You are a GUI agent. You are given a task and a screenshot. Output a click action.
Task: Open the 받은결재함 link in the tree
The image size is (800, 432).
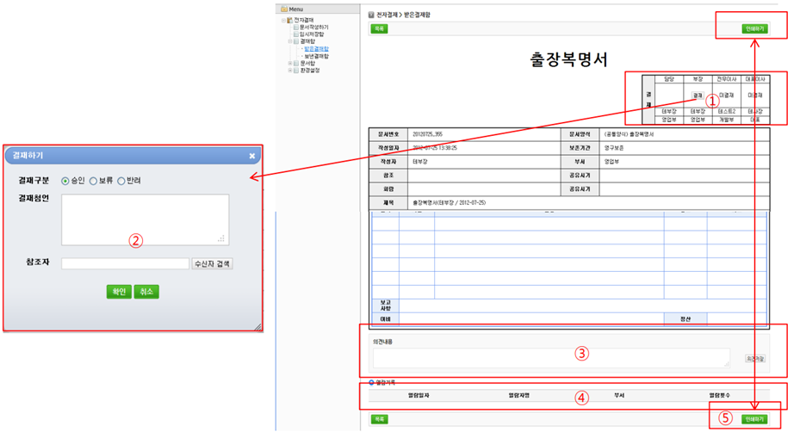pos(316,49)
